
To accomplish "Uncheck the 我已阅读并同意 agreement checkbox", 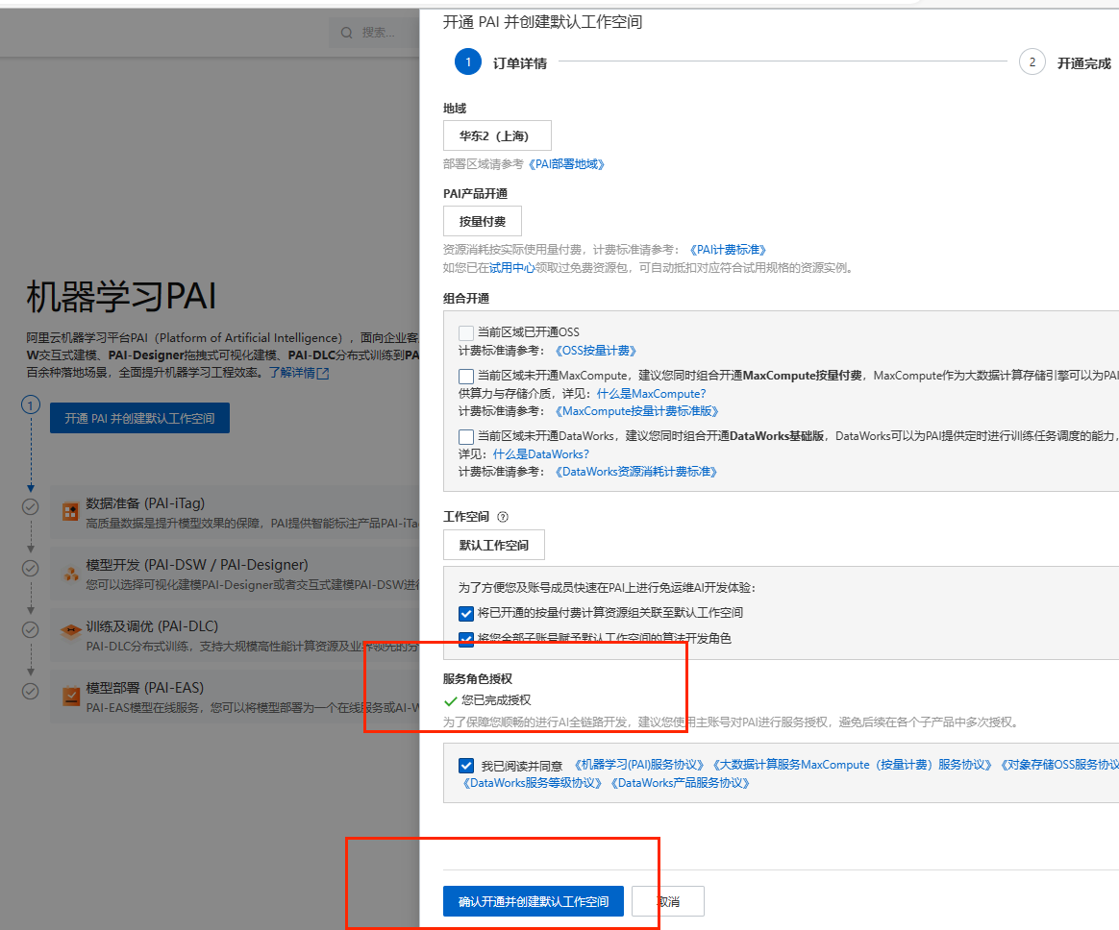I will pos(466,766).
